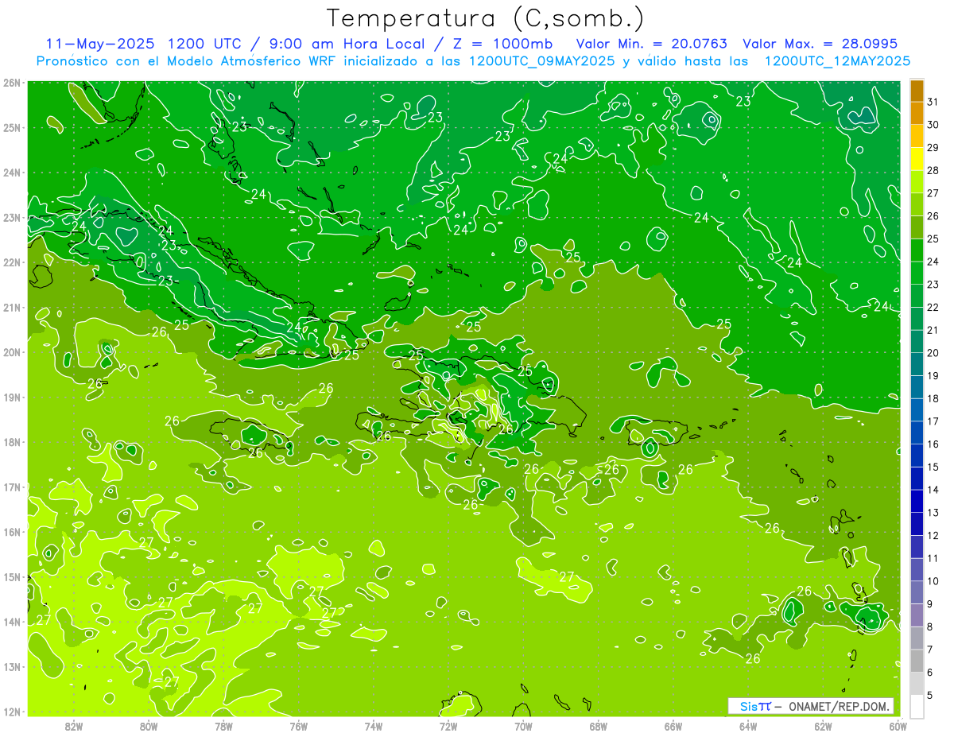
Task: Click longitude axis label "70W"
Action: click(x=523, y=726)
